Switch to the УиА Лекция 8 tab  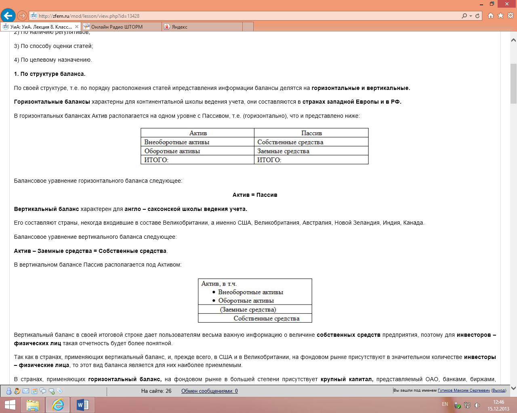[40, 27]
